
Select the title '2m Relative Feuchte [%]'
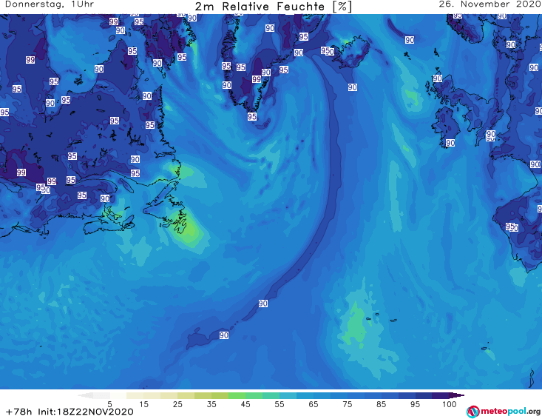(274, 7)
